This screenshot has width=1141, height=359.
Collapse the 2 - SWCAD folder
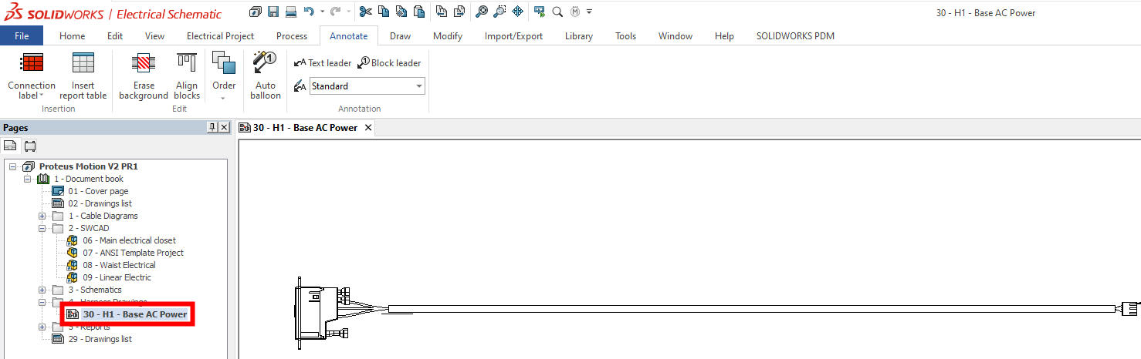tap(42, 228)
